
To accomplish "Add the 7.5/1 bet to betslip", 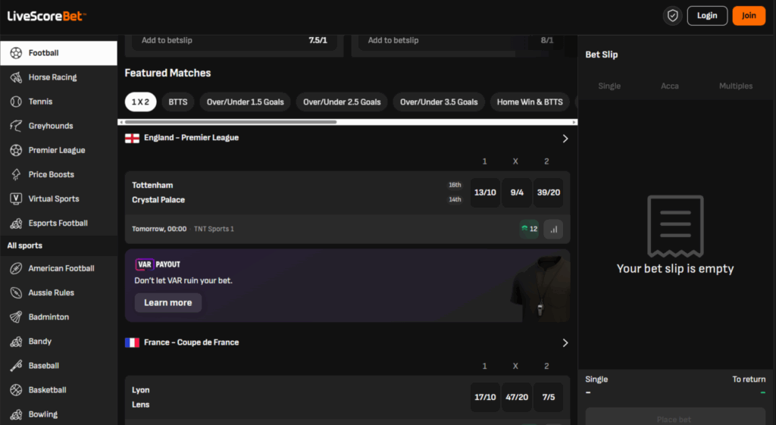I will pyautogui.click(x=234, y=41).
